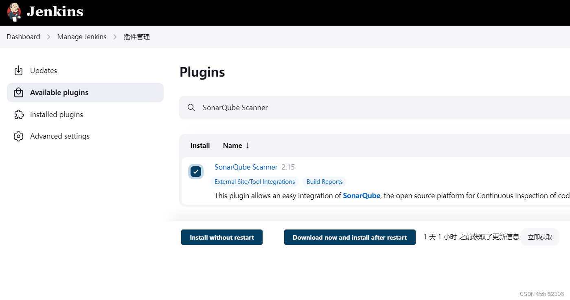Go to Manage Jenkins breadcrumb

(x=82, y=37)
